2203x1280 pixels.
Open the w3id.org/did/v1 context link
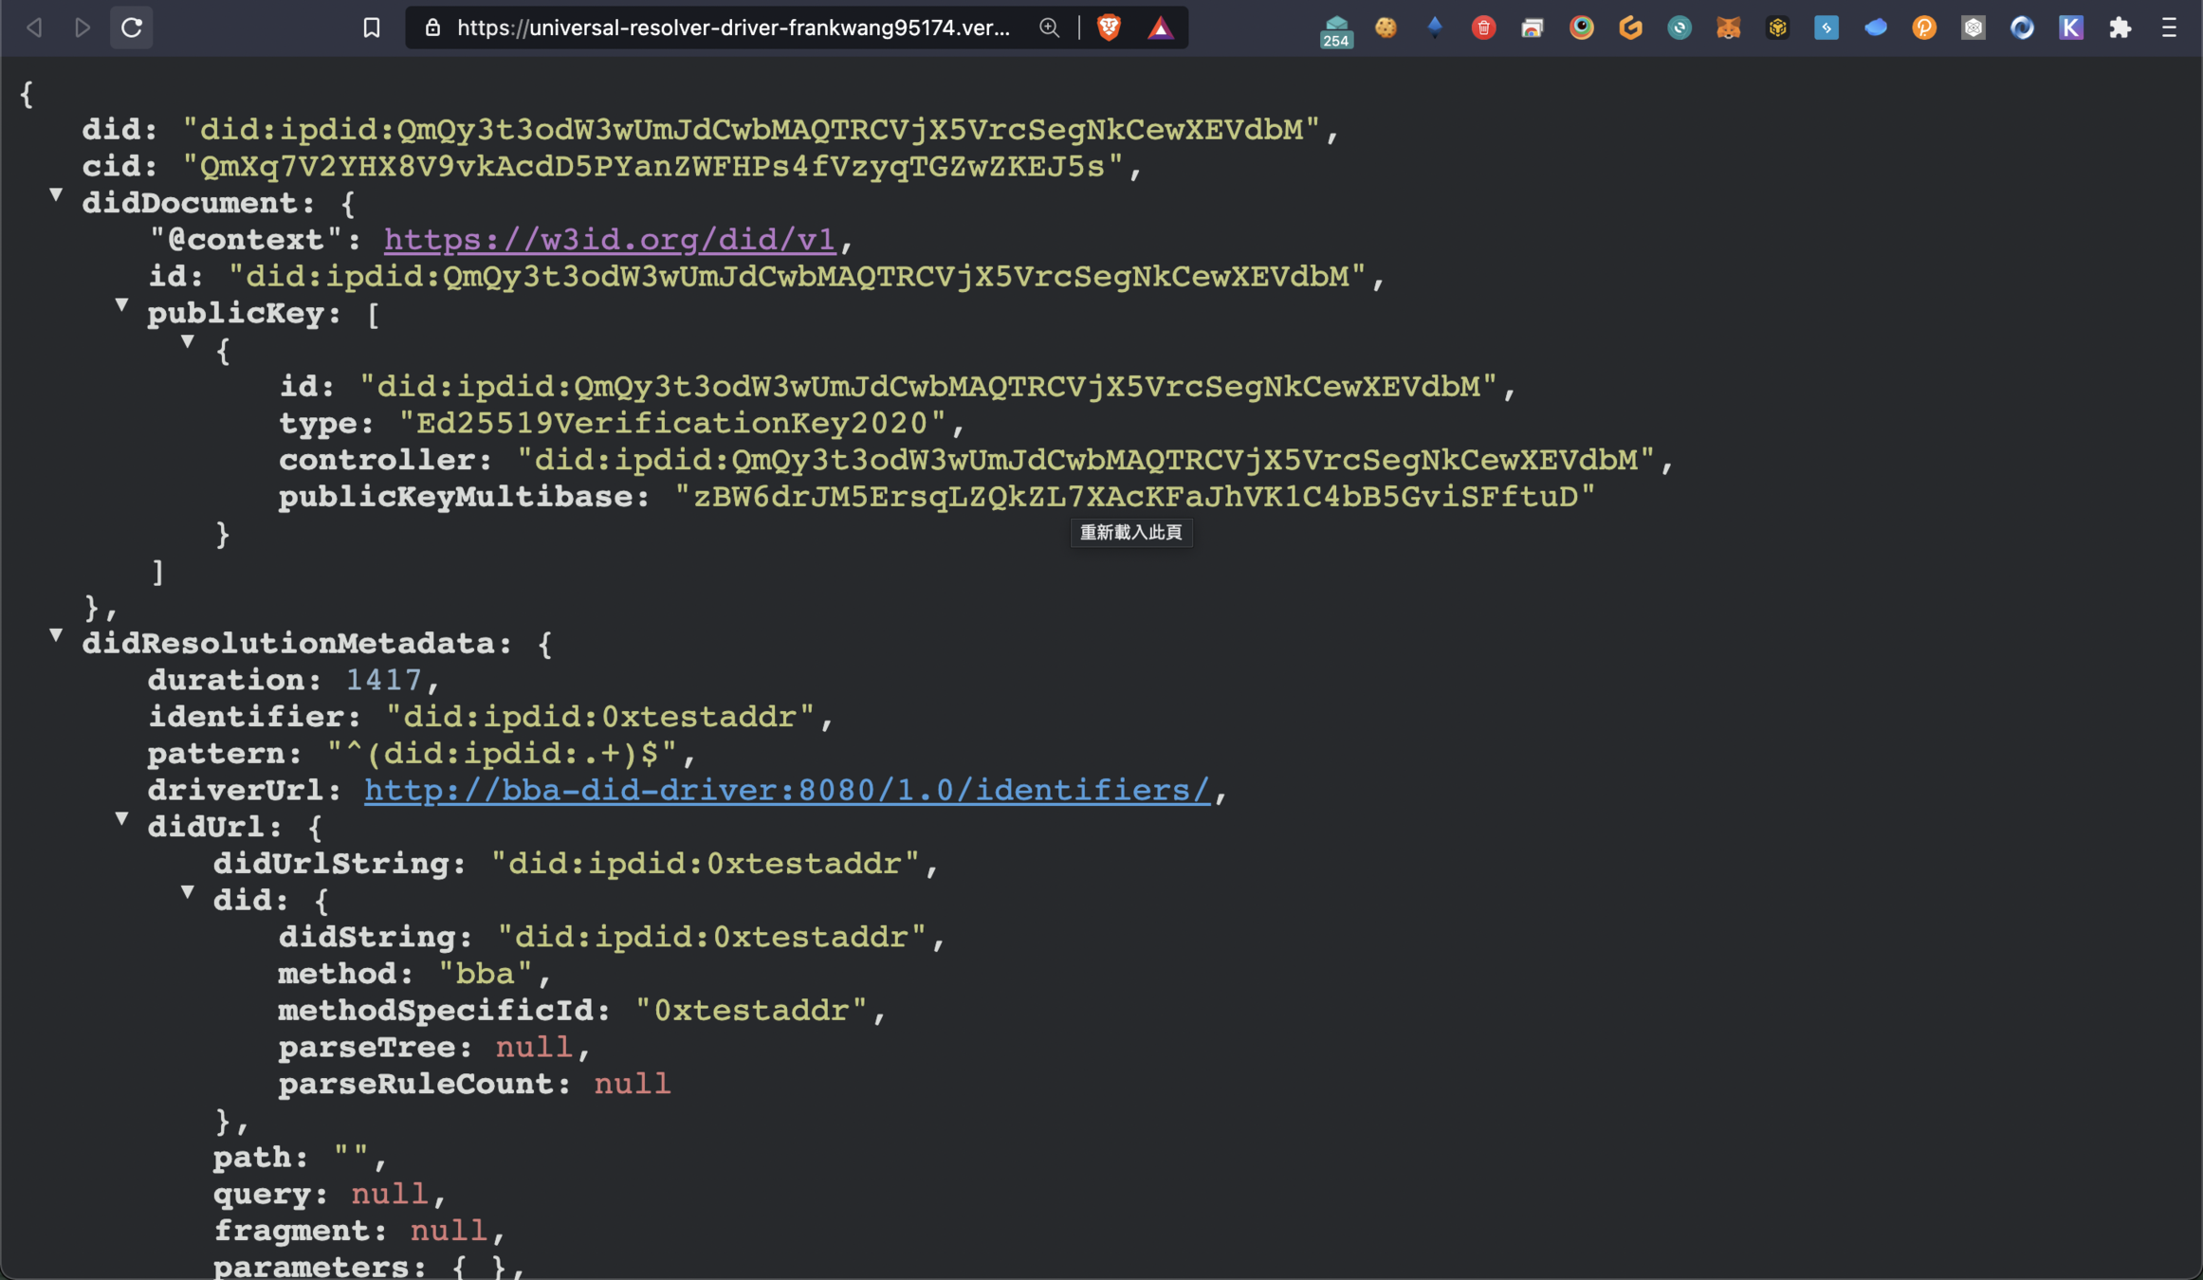609,240
